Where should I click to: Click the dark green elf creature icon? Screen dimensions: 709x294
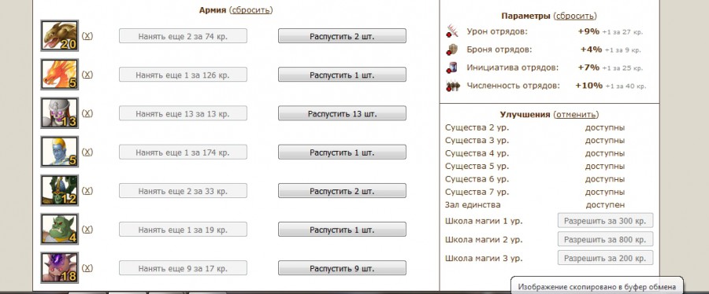pos(60,190)
